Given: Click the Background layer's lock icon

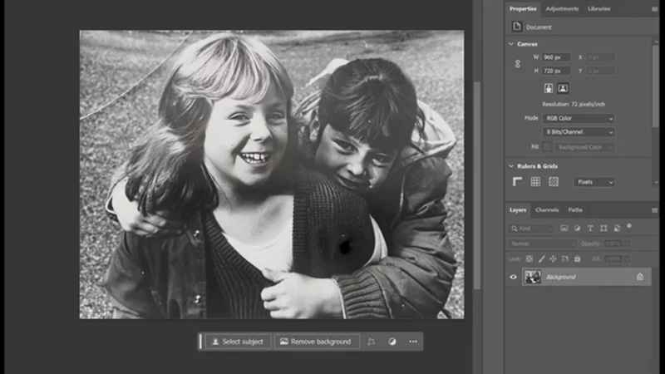Looking at the screenshot, I should 639,277.
